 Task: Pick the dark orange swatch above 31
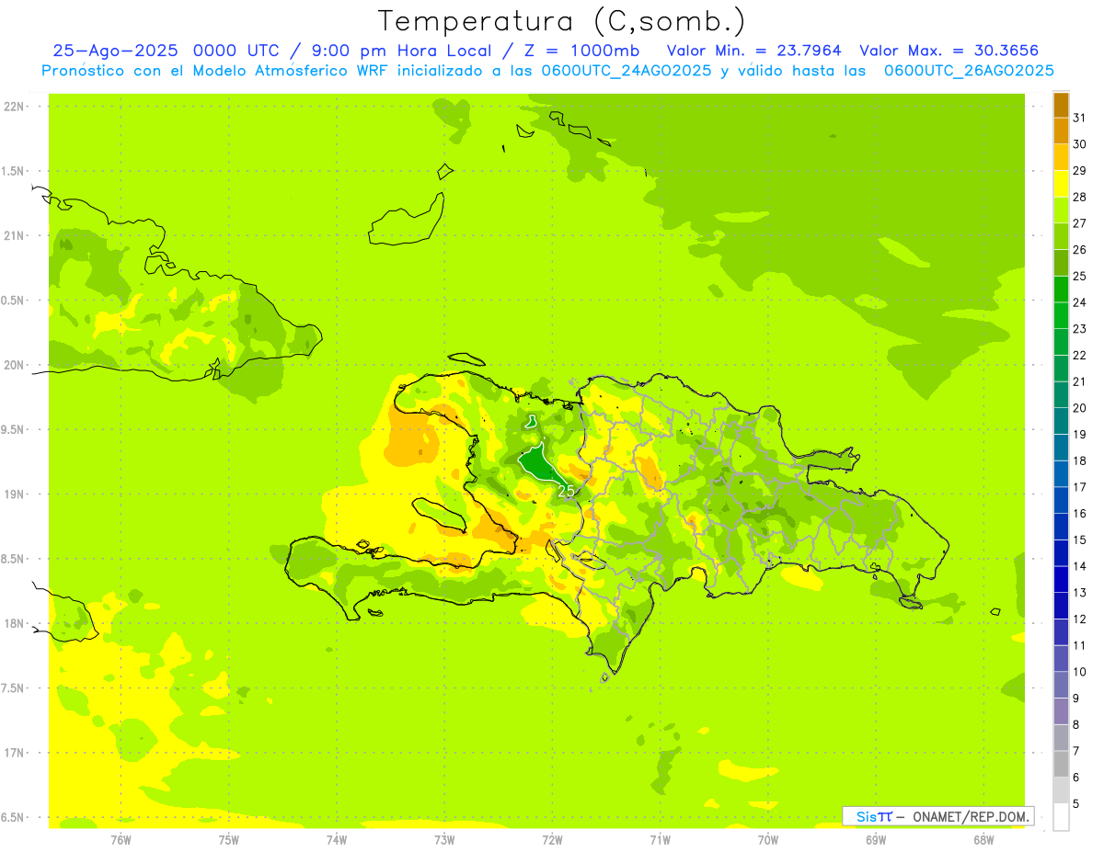[1061, 105]
